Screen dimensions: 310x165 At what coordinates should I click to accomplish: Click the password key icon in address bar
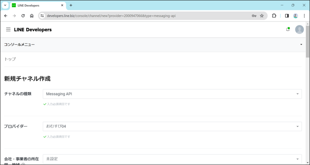[x=254, y=16]
